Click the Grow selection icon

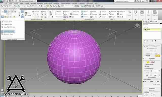tap(28, 13)
